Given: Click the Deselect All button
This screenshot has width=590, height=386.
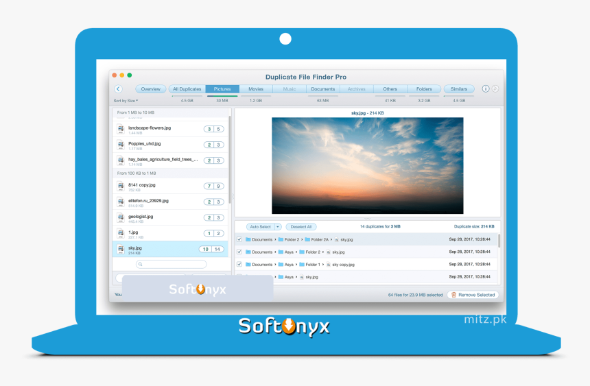Looking at the screenshot, I should tap(301, 227).
